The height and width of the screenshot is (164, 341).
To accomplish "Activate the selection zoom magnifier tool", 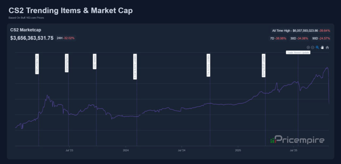I will [317, 47].
